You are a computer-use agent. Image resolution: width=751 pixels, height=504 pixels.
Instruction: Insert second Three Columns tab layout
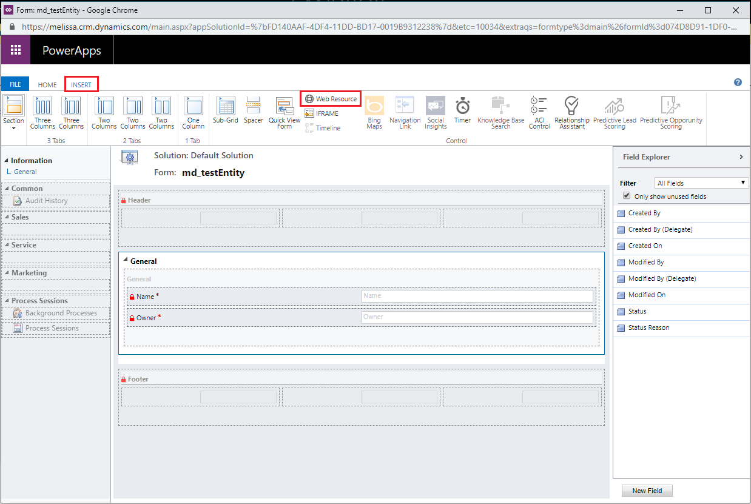tap(72, 113)
